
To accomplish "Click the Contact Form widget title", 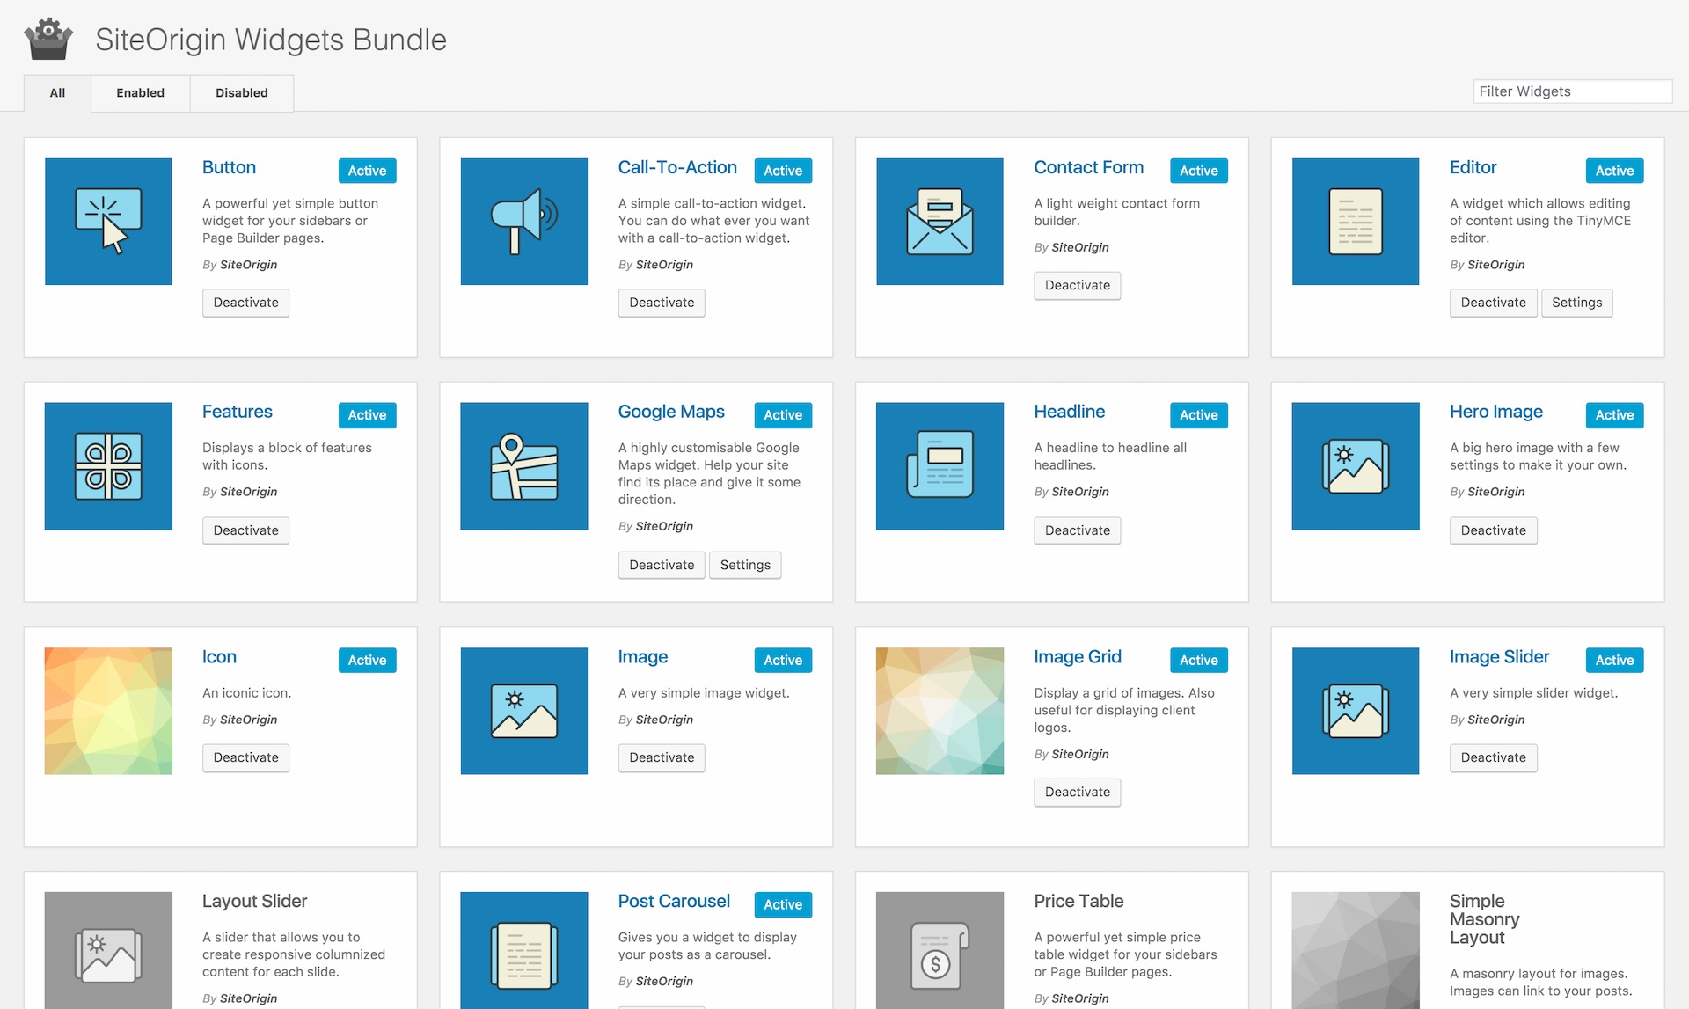I will [1089, 167].
